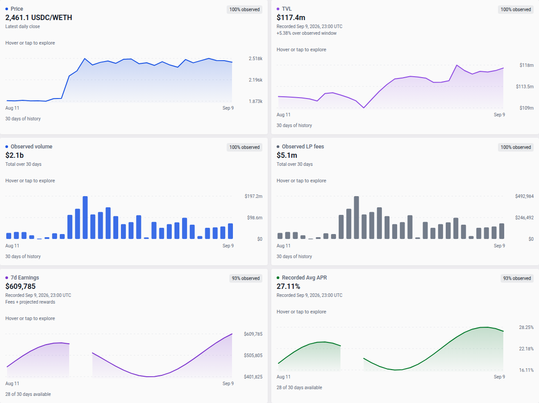This screenshot has height=403, width=539.
Task: Click 93% observed badge on Recorded Avg APR card
Action: coord(517,278)
